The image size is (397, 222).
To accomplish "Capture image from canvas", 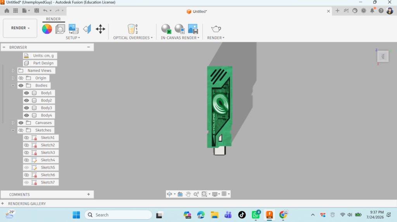I will pyautogui.click(x=193, y=29).
